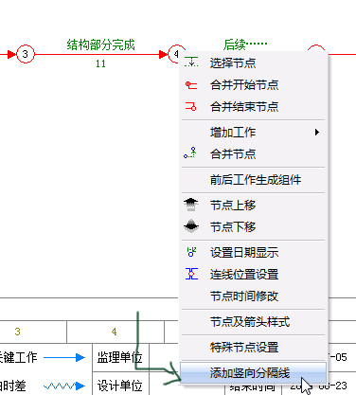Click the 结构部分完成 task label
Image resolution: width=356 pixels, height=395 pixels.
point(100,45)
